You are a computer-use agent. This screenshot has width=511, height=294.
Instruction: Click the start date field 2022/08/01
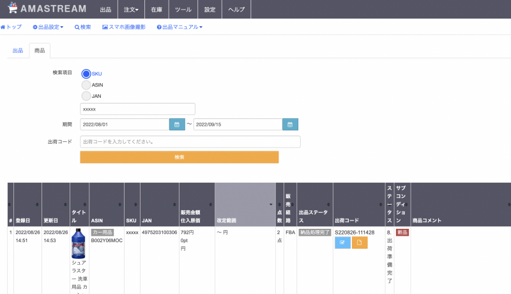125,124
